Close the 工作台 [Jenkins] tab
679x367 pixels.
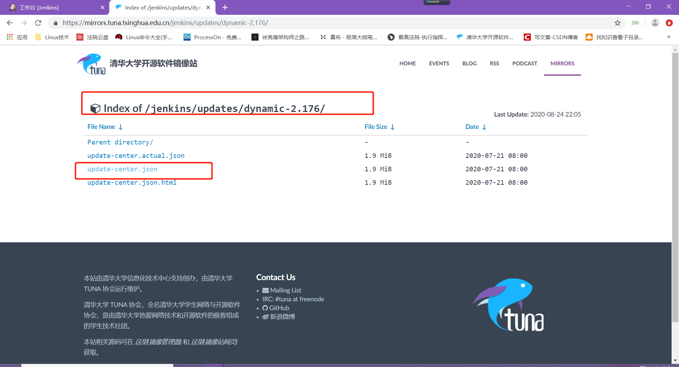103,7
